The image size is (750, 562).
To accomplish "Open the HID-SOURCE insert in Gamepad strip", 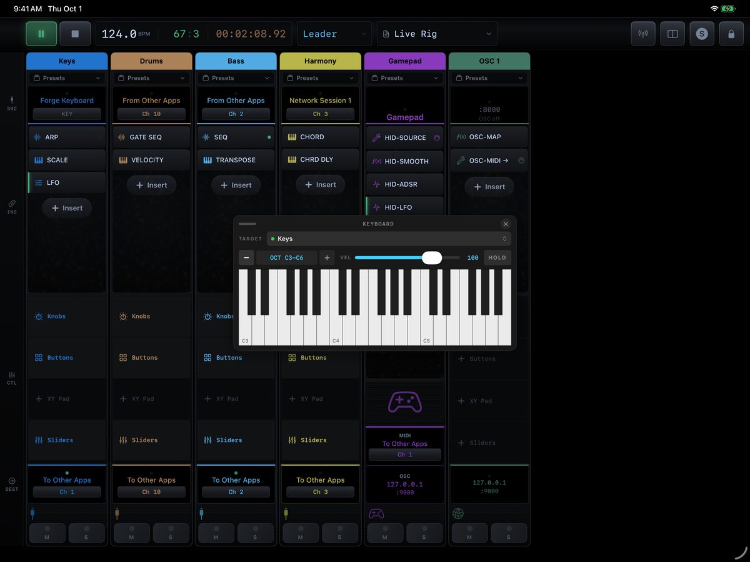I will click(x=404, y=137).
